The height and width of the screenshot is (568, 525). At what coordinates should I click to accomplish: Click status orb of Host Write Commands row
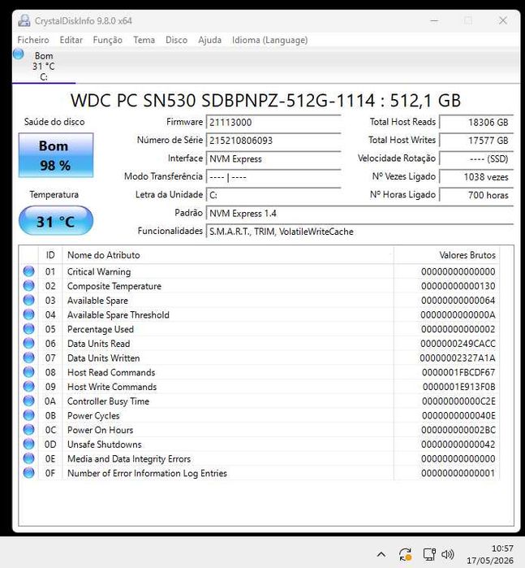pos(29,387)
